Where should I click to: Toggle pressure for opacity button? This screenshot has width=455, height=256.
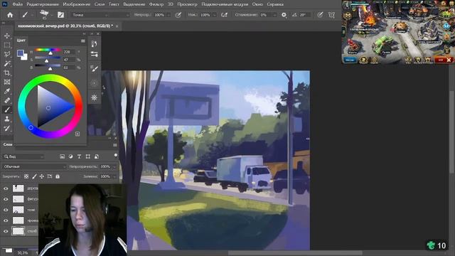click(x=178, y=15)
